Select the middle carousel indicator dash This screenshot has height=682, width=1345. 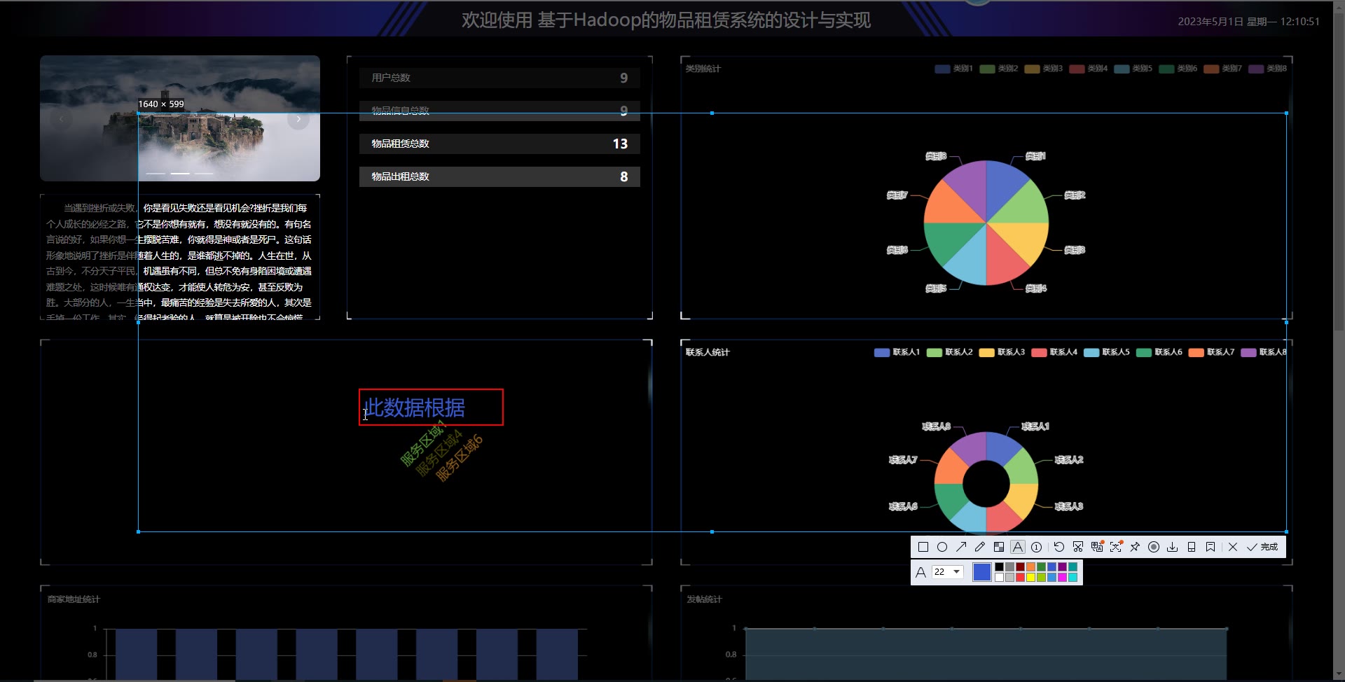point(180,173)
